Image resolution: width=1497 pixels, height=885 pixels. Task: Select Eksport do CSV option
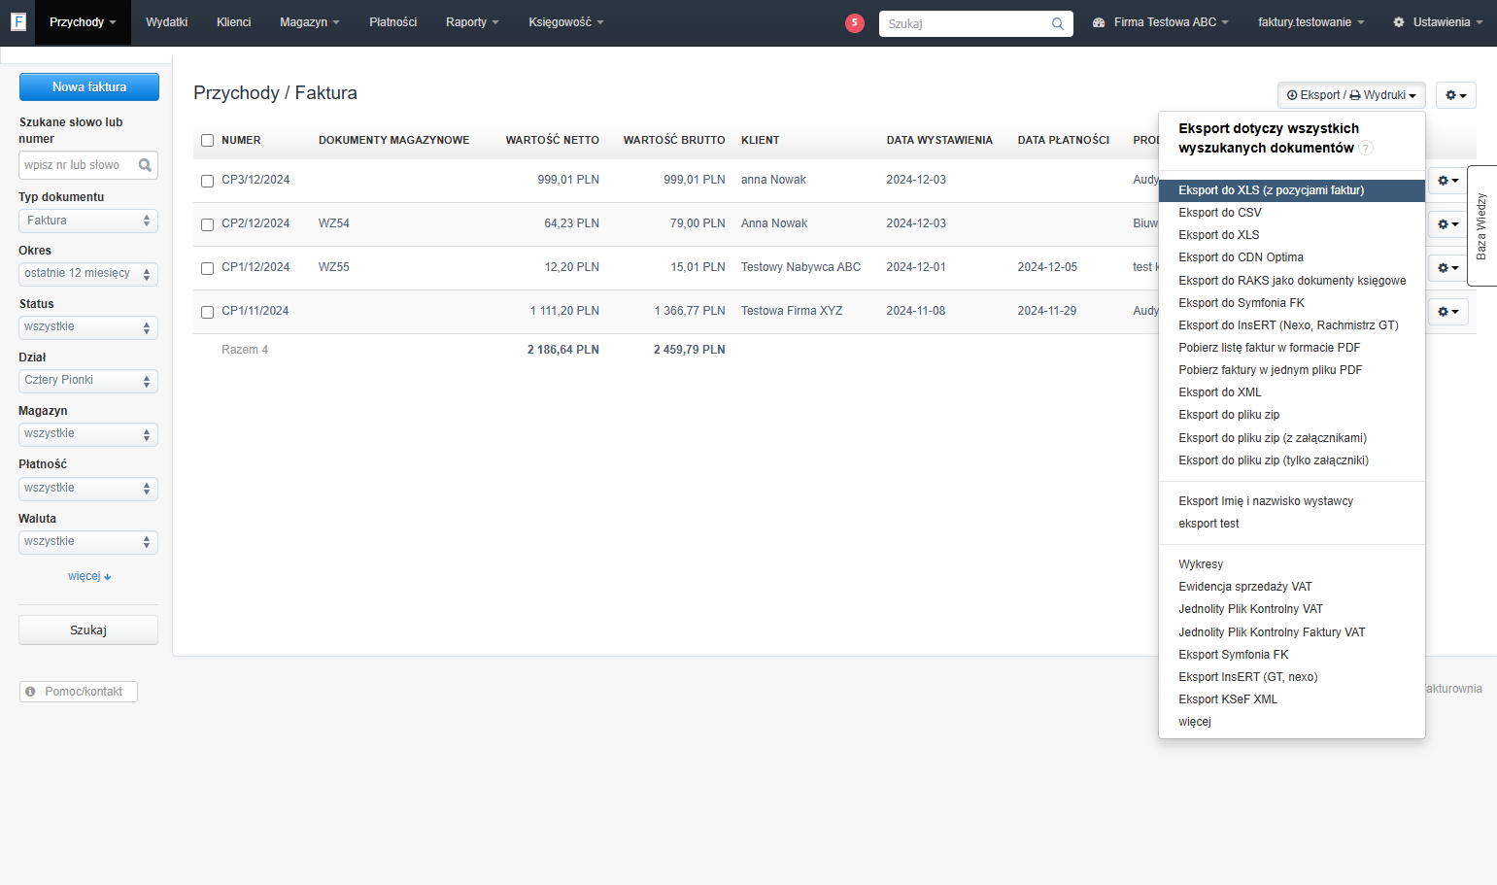click(1292, 213)
